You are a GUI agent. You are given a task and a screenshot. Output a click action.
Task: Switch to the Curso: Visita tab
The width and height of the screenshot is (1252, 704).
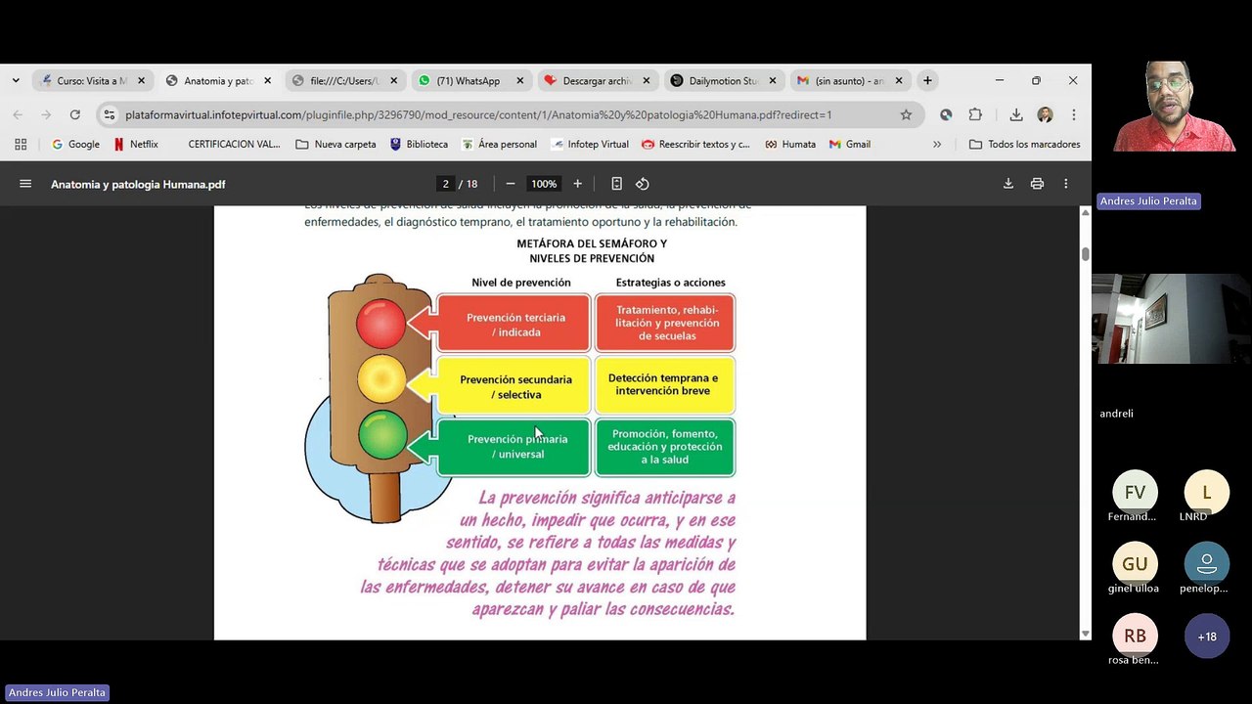92,81
